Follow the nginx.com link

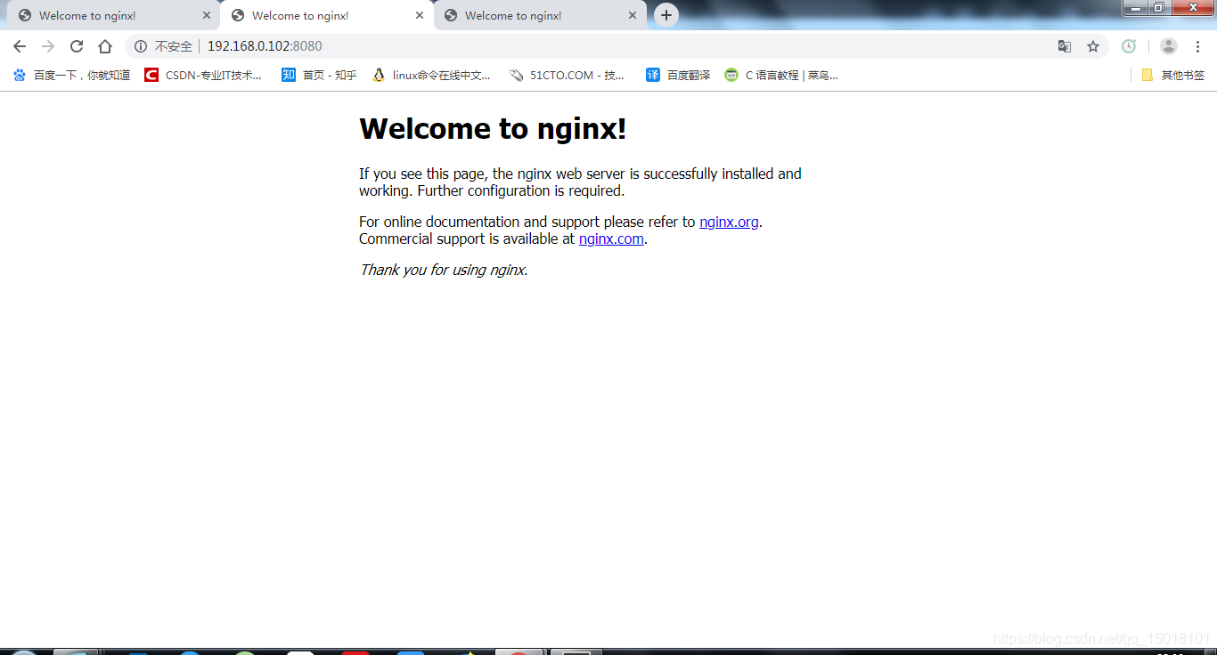pos(611,239)
